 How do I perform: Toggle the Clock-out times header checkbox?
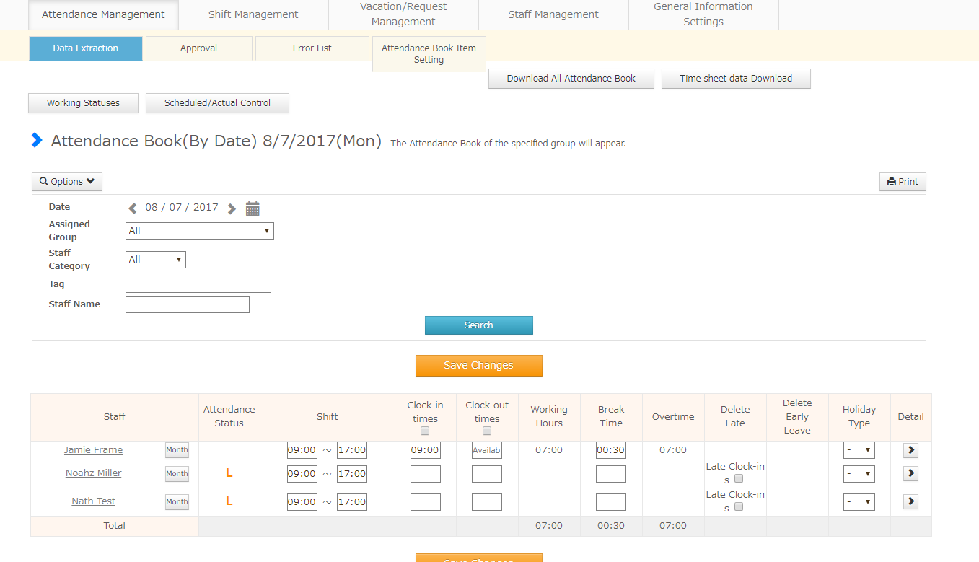point(487,431)
